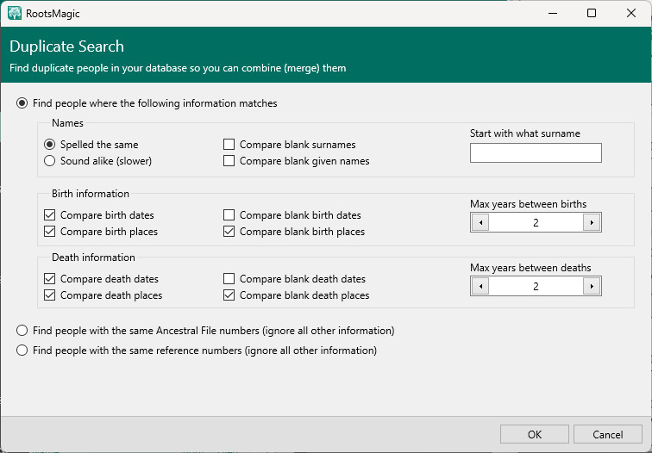Uncheck Compare birth places

pos(50,232)
